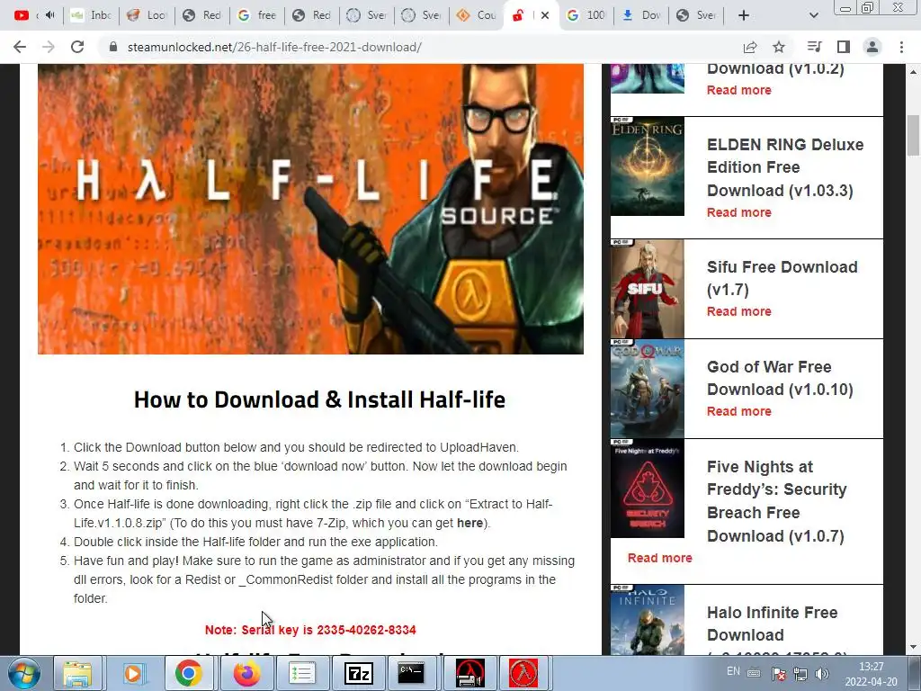Click Read more under Sifu
Screen dimensions: 921x691
[739, 311]
